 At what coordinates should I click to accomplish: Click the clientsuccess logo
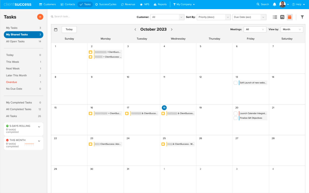pos(18,4)
